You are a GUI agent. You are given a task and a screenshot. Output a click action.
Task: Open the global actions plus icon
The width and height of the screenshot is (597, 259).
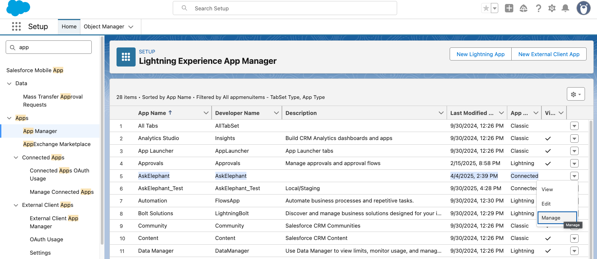[x=509, y=8]
